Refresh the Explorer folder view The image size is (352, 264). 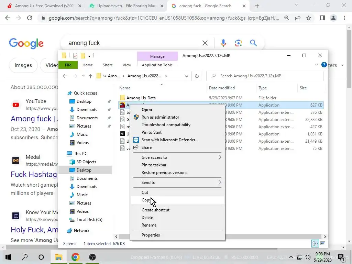(x=197, y=76)
